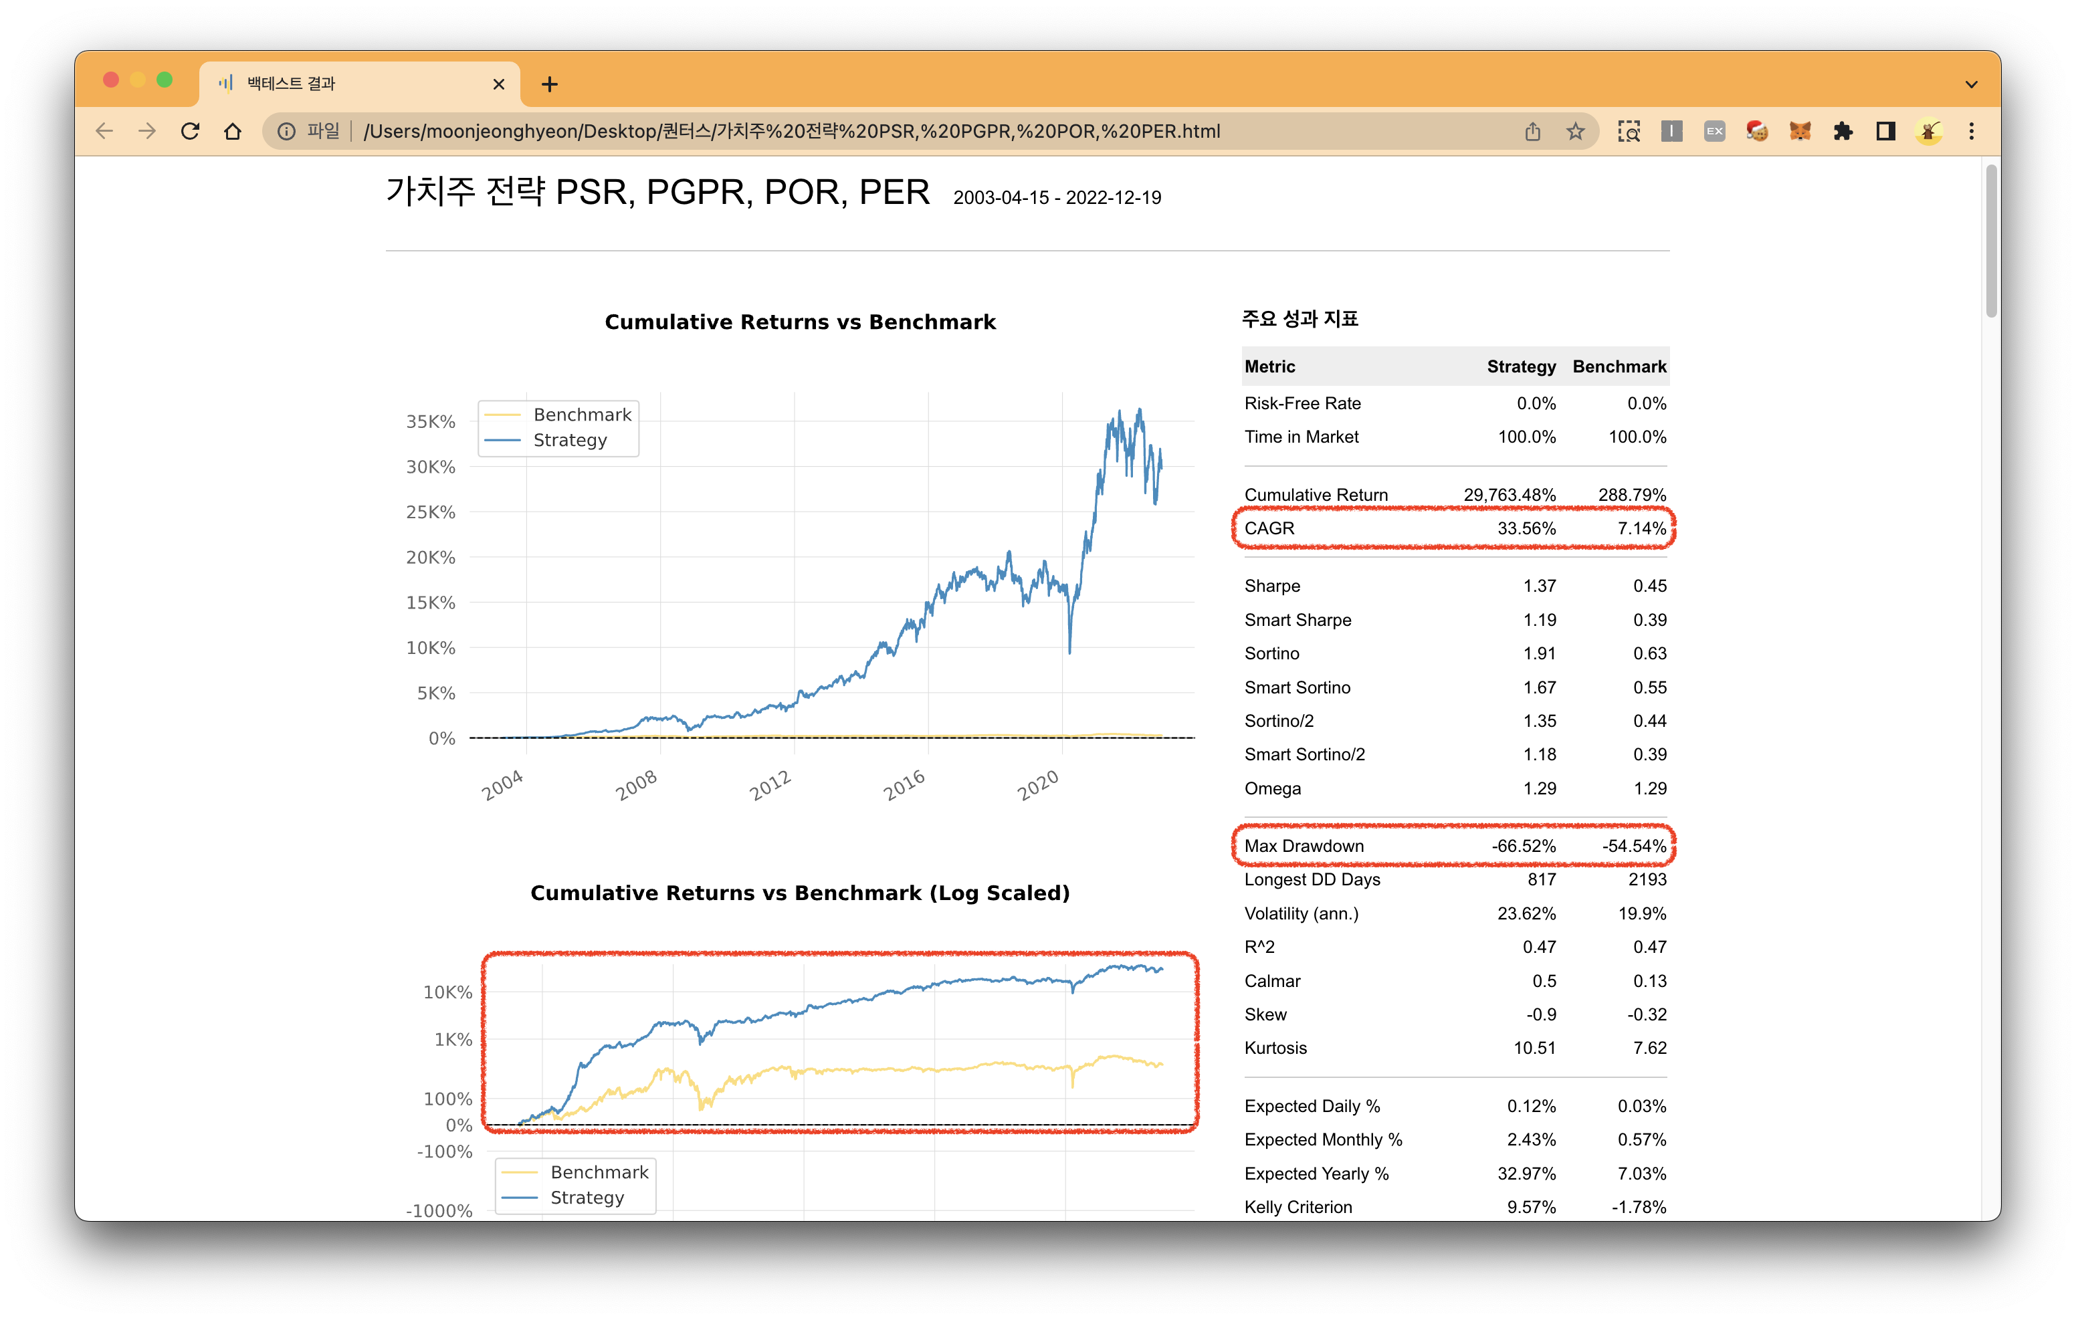Screen dimensions: 2076x1320
Task: Reload the page with refresh button
Action: click(x=190, y=131)
